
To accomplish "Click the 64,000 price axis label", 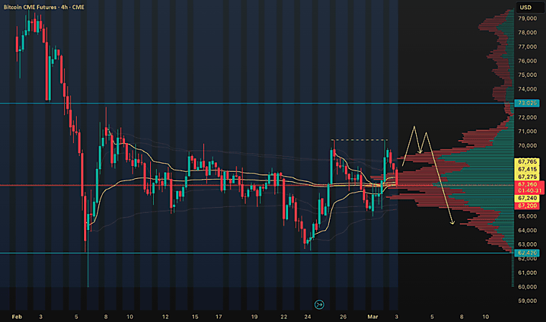I will point(527,230).
